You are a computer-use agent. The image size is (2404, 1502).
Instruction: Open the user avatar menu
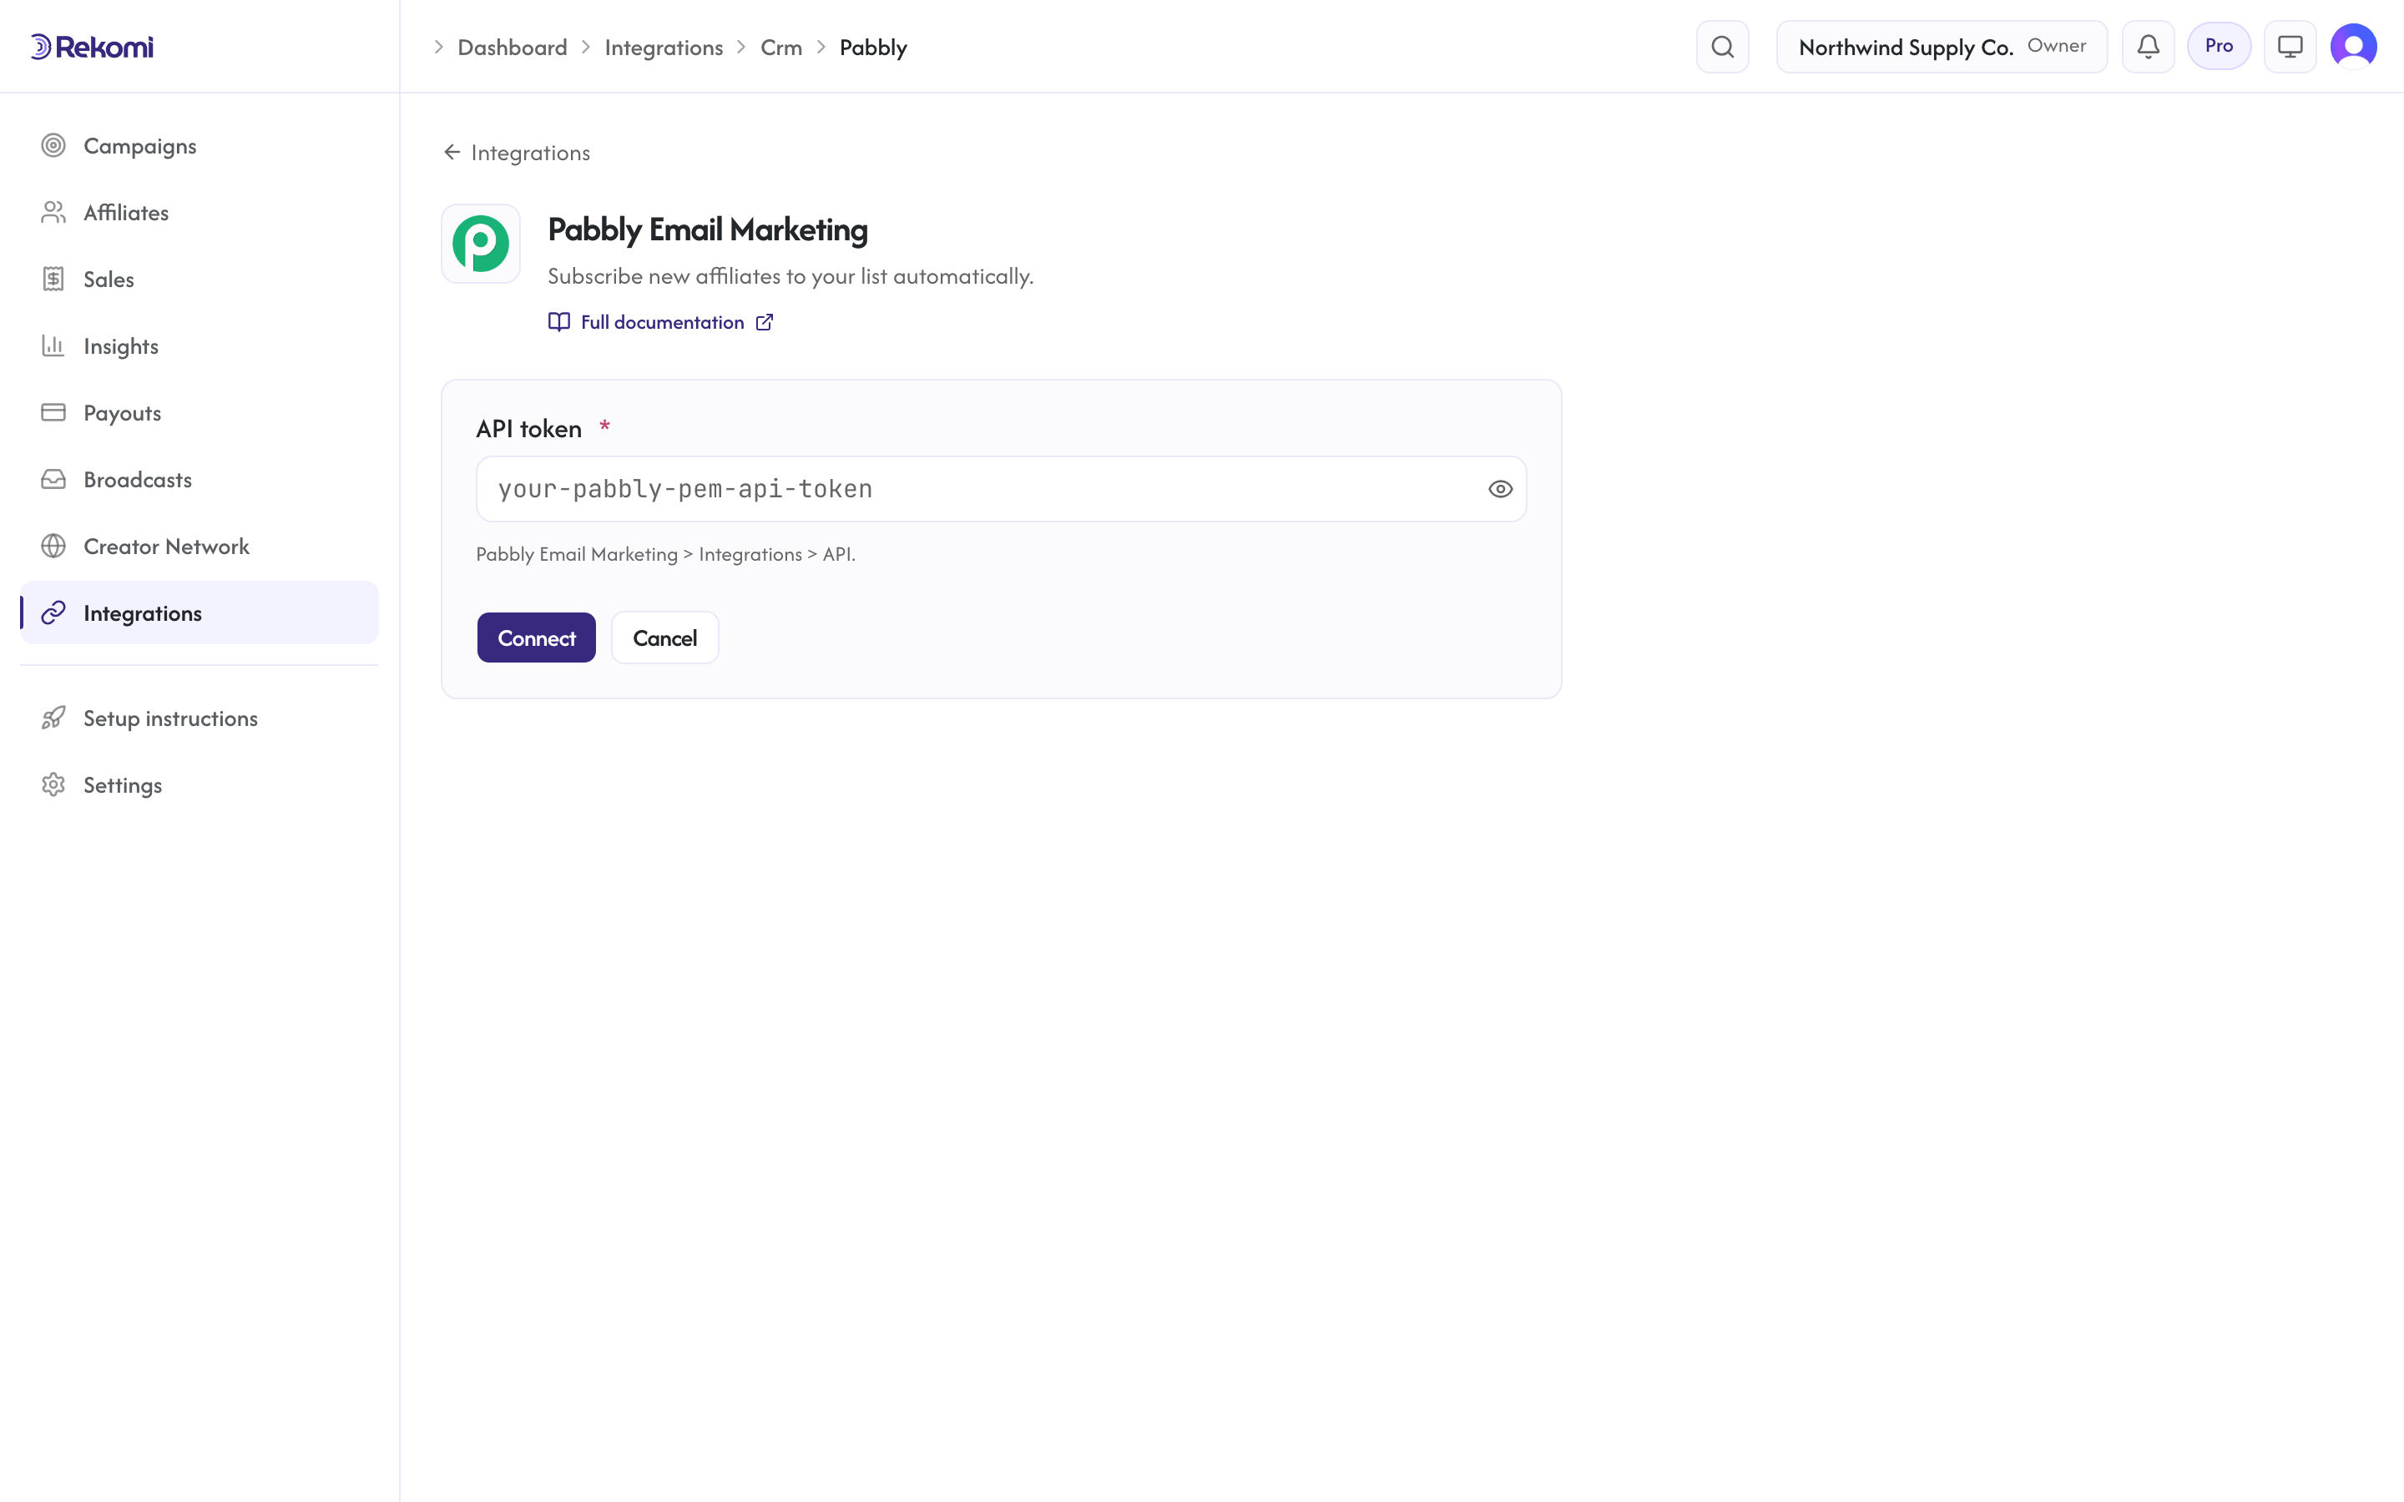2353,47
